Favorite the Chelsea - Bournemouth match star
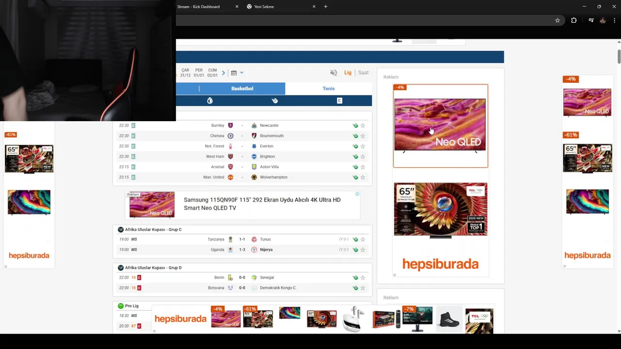 click(362, 136)
